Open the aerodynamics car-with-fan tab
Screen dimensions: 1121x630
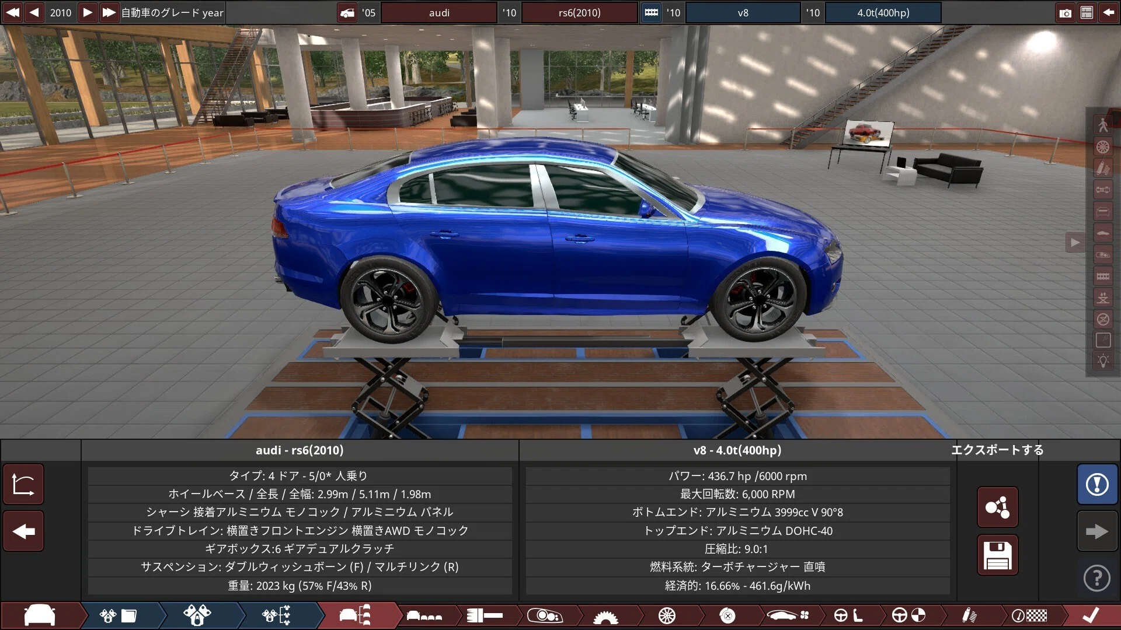[788, 615]
